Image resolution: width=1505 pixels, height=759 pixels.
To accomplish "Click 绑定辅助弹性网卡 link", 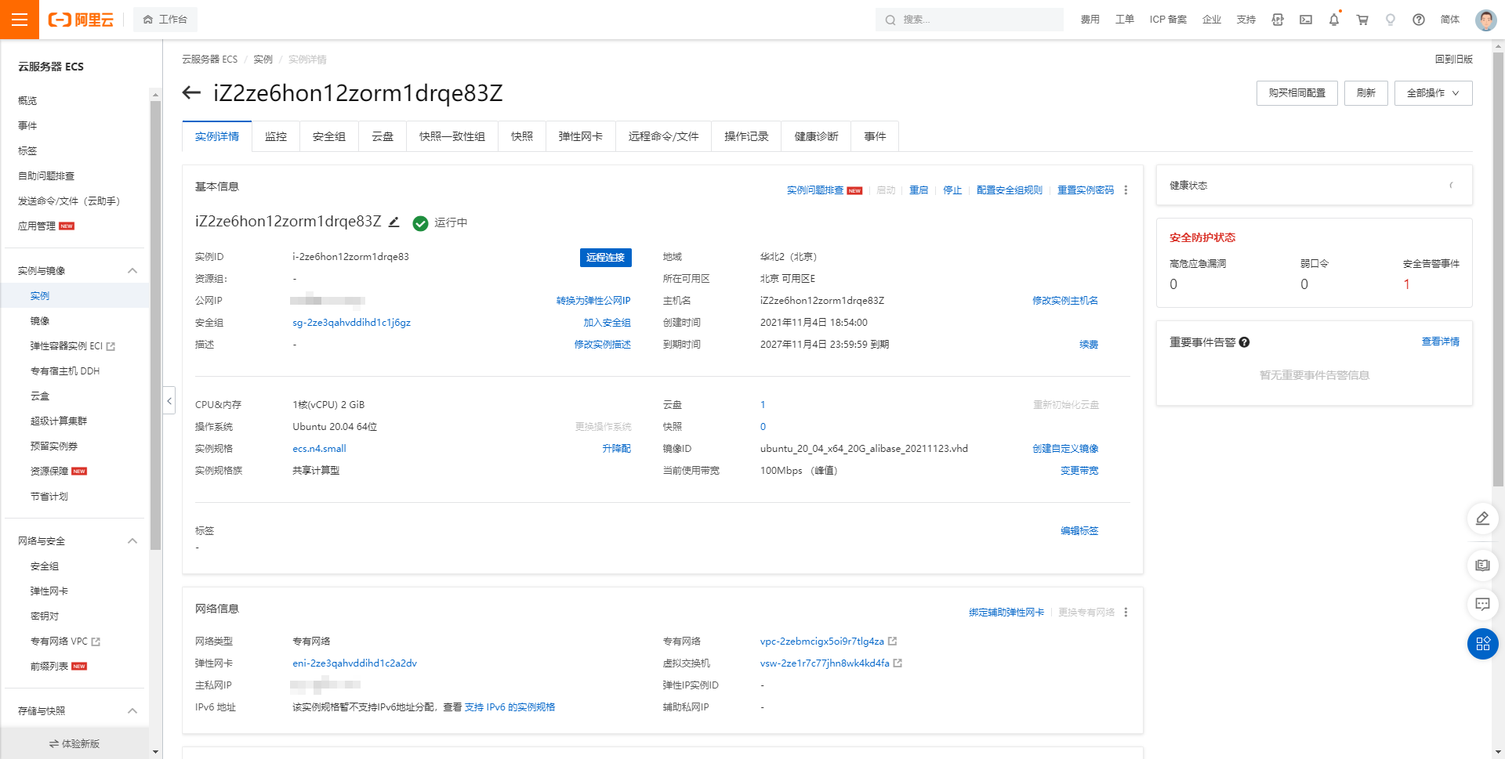I will click(x=1006, y=613).
